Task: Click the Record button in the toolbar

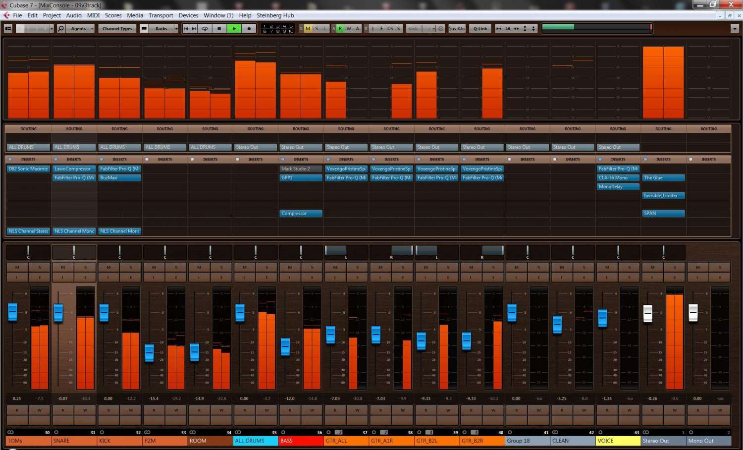Action: [249, 29]
